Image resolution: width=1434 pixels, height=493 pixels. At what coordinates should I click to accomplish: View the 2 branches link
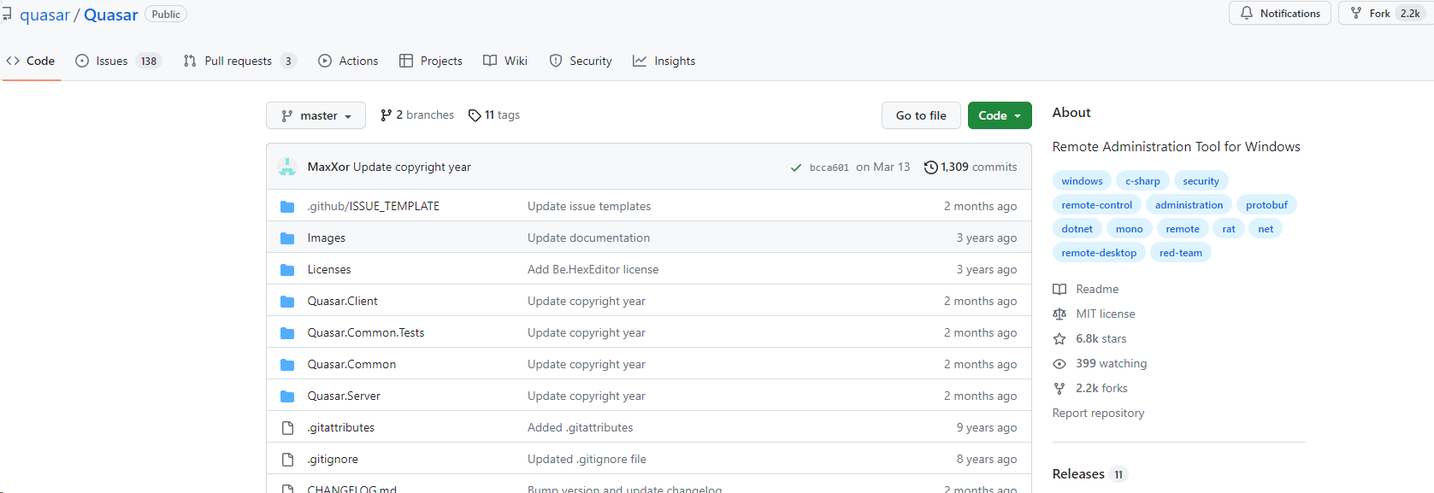tap(417, 114)
